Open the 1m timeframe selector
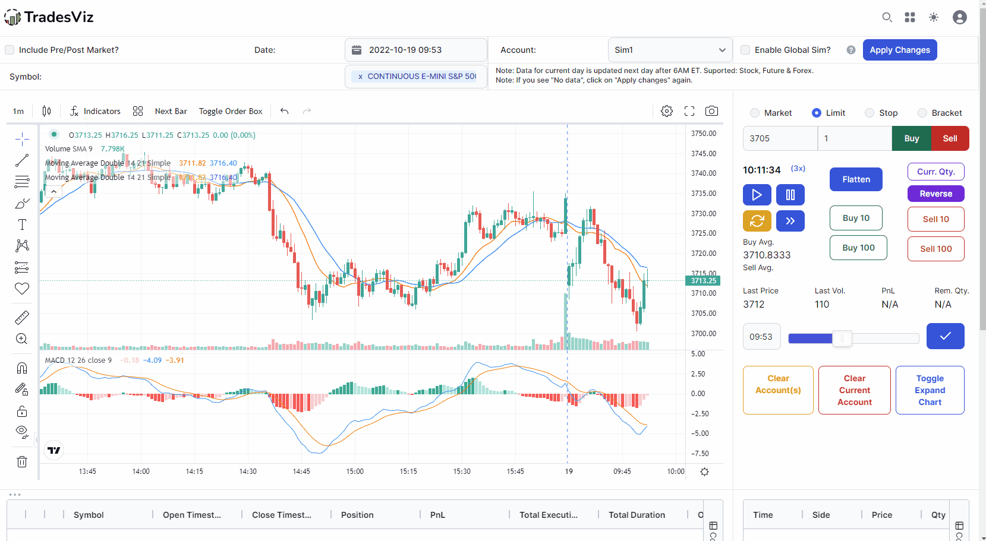The image size is (986, 541). [x=18, y=111]
